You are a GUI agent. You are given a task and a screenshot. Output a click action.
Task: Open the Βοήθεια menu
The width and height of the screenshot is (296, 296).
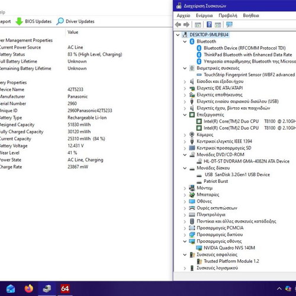[x=251, y=15]
